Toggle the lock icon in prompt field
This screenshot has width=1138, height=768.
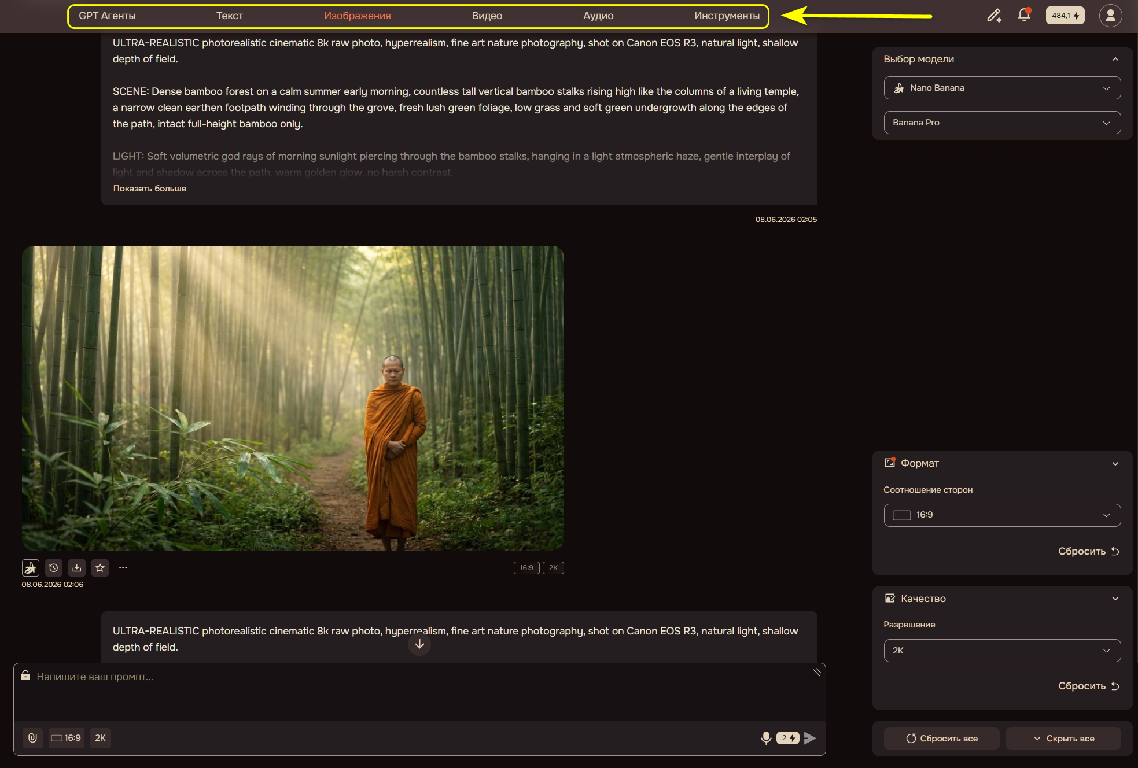[25, 675]
